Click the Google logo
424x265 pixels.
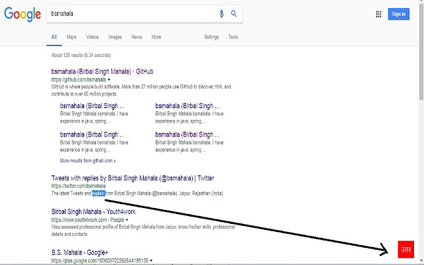[x=23, y=14]
